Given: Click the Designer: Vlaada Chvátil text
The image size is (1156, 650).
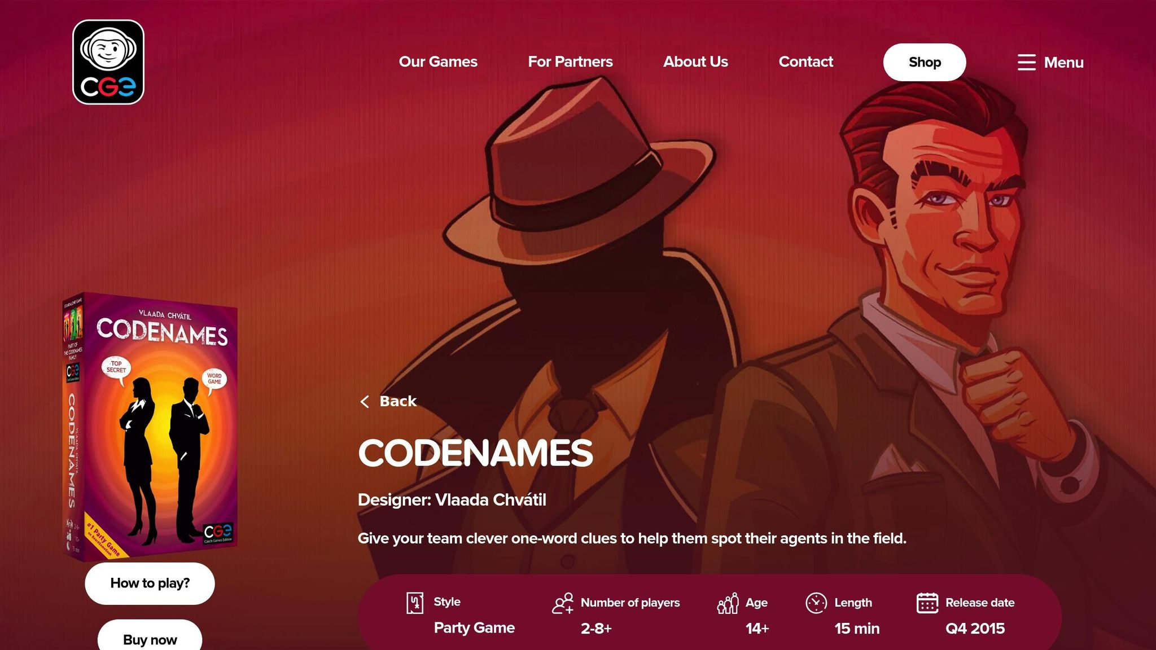Looking at the screenshot, I should pyautogui.click(x=452, y=500).
